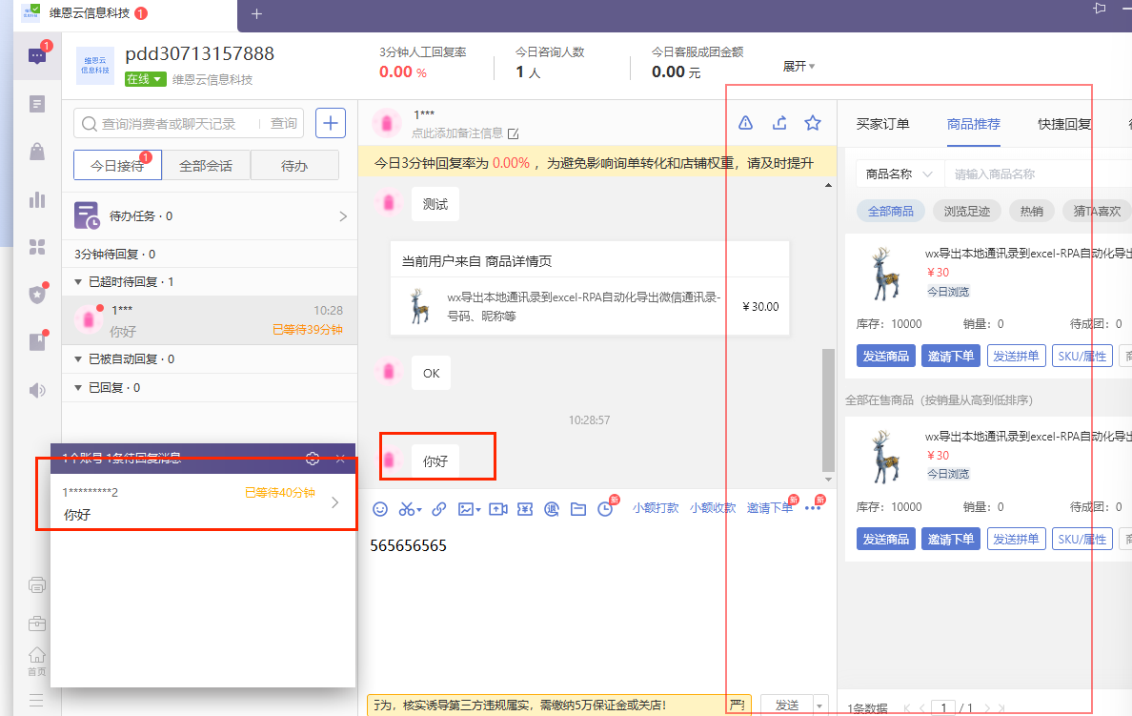Open the 商品名称 search type dropdown

point(897,174)
